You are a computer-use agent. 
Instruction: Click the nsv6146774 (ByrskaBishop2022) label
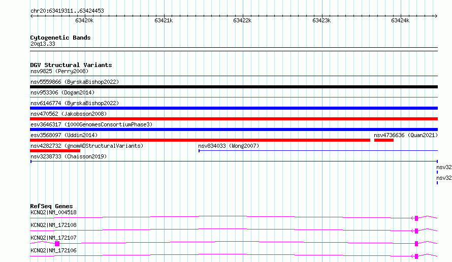pyautogui.click(x=75, y=103)
